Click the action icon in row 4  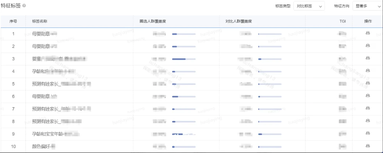tap(368, 71)
